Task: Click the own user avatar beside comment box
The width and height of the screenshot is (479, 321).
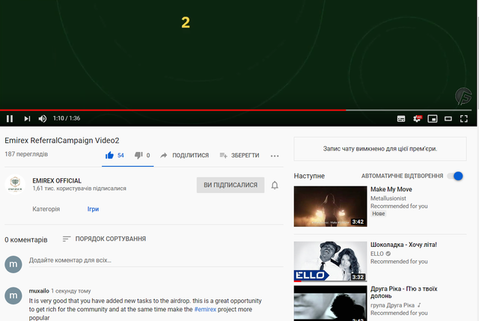Action: (13, 264)
